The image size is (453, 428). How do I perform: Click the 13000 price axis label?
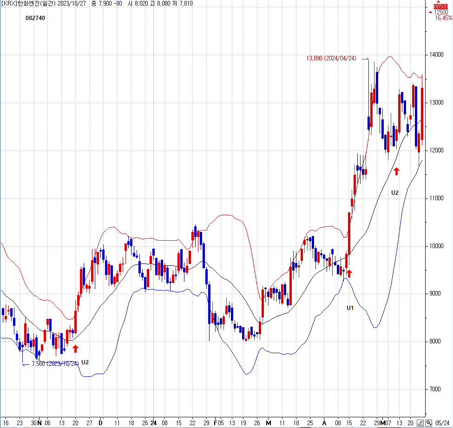click(x=436, y=103)
